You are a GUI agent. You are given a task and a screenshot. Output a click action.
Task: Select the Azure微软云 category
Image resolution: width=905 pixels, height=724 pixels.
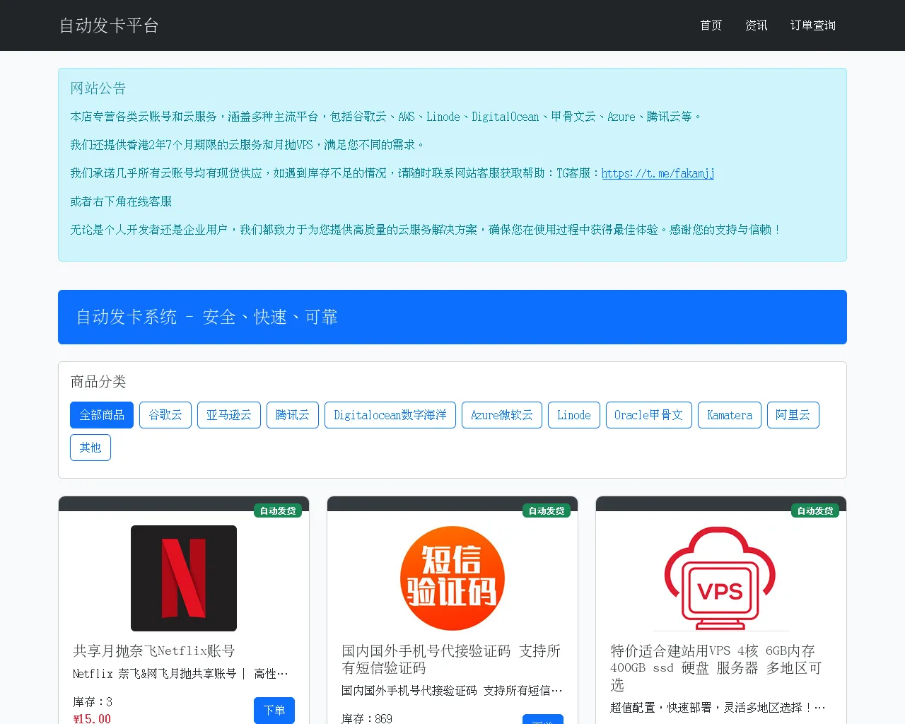click(502, 415)
